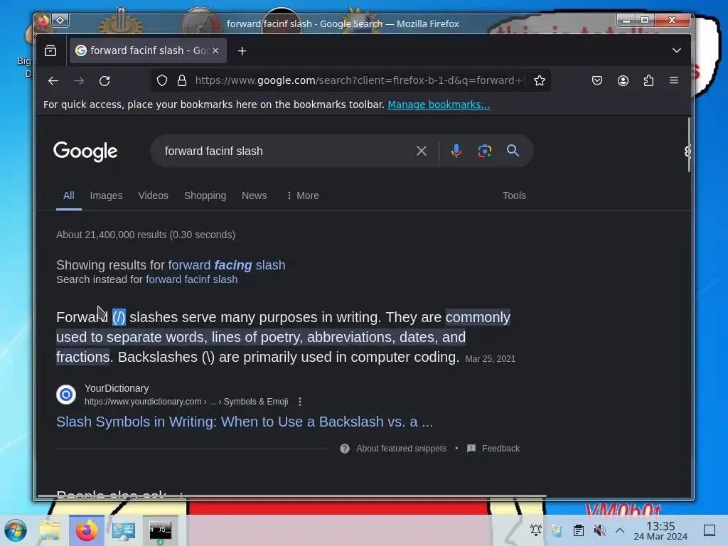Open 'Slash Symbols in Writing' result link
Image resolution: width=728 pixels, height=546 pixels.
245,422
